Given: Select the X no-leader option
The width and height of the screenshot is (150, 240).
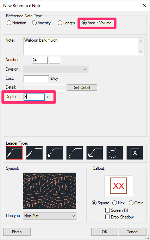Looking at the screenshot, I should tap(135, 153).
